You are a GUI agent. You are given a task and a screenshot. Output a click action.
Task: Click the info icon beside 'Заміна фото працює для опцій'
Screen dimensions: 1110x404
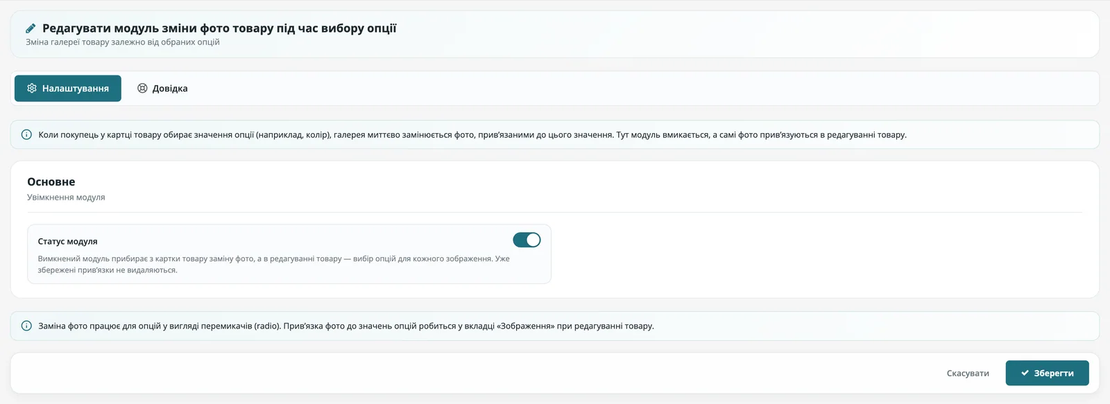click(26, 326)
